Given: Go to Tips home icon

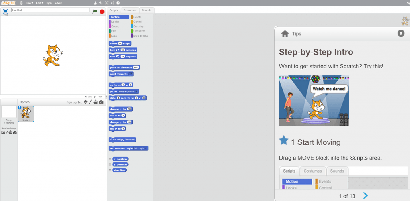Looking at the screenshot, I should click(285, 34).
